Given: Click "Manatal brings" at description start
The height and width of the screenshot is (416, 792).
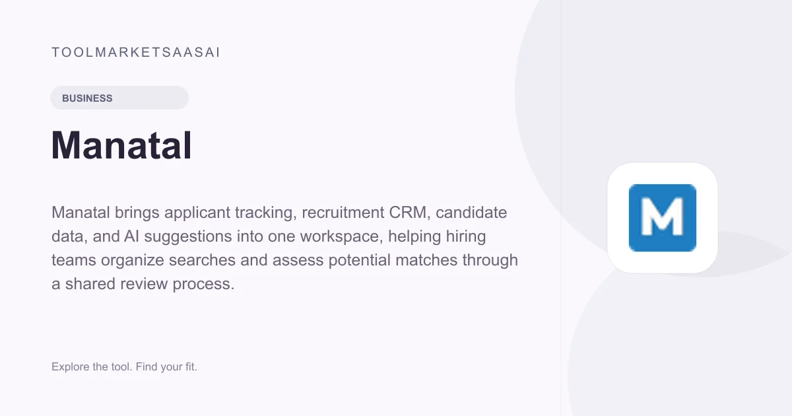Looking at the screenshot, I should tap(106, 213).
